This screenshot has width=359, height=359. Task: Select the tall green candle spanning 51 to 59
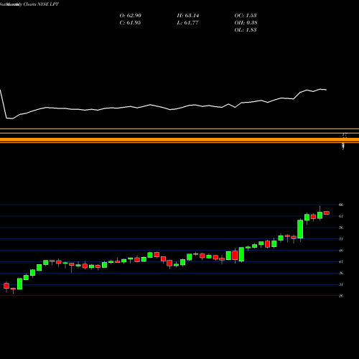(x=300, y=229)
